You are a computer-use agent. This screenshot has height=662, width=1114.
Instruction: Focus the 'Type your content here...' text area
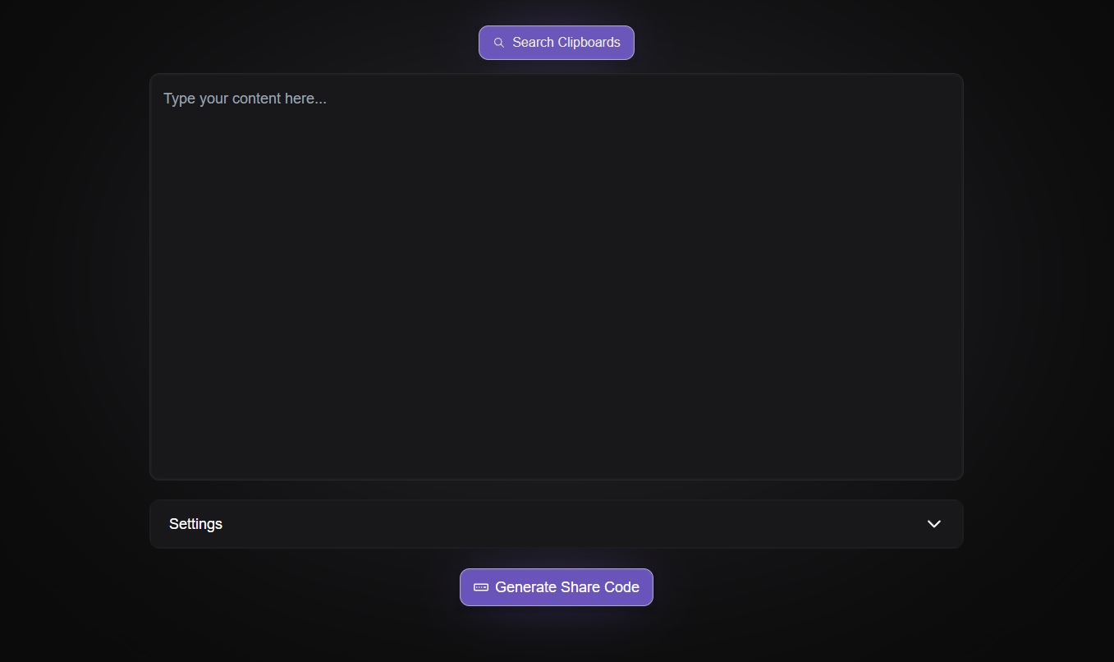click(556, 277)
